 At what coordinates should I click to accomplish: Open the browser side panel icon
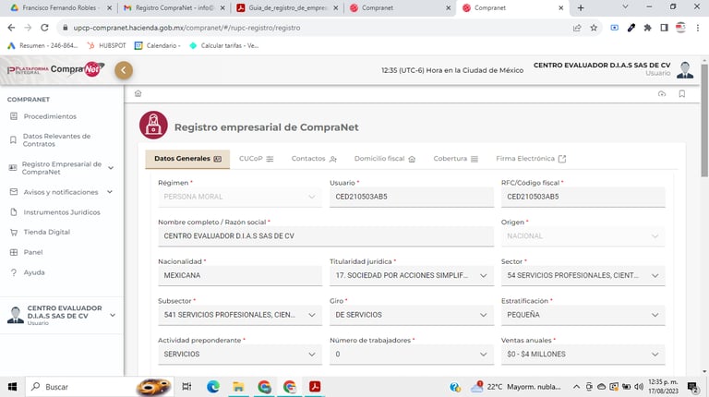click(x=664, y=28)
